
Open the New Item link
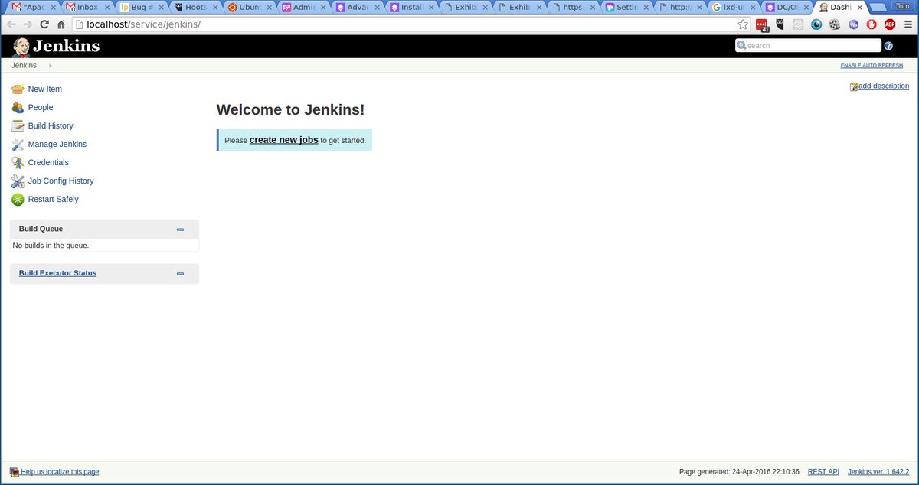[45, 90]
